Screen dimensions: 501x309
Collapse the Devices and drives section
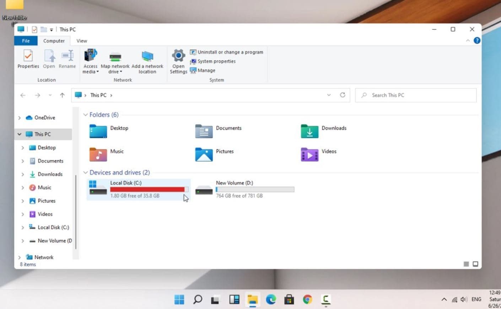85,173
